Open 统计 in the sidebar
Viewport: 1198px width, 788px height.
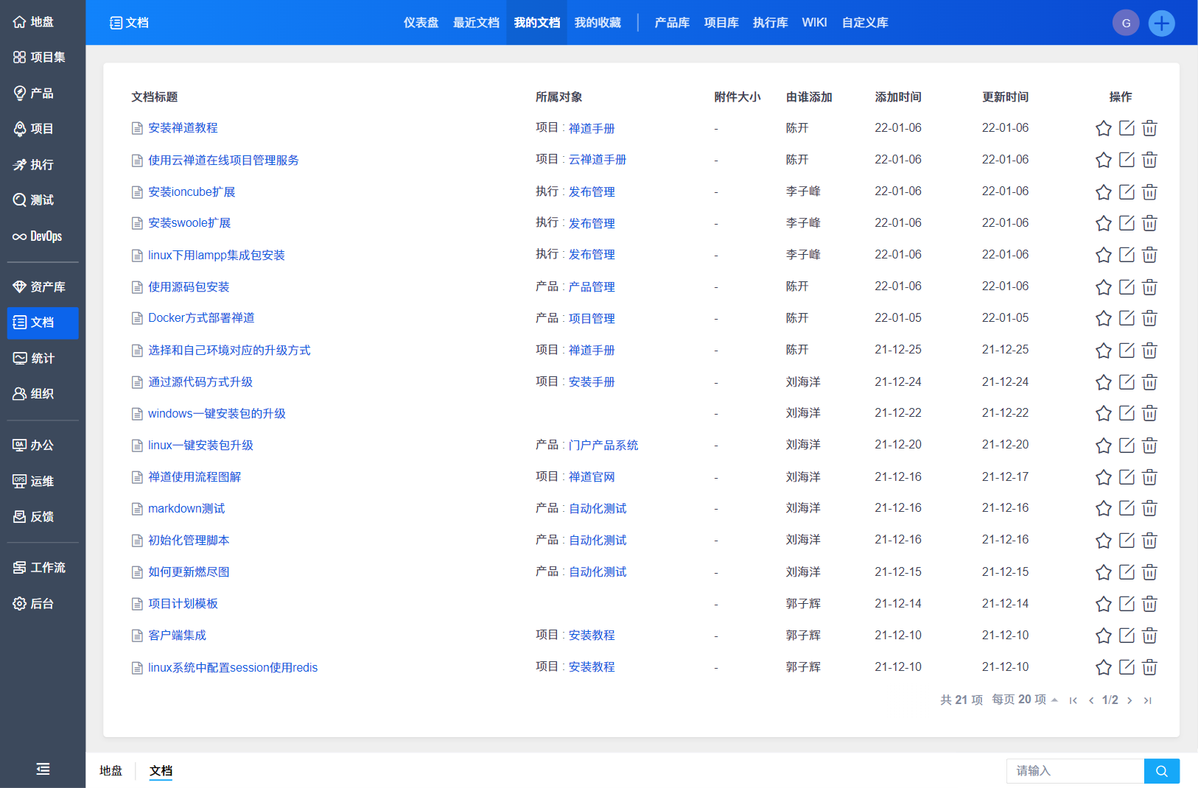coord(34,359)
